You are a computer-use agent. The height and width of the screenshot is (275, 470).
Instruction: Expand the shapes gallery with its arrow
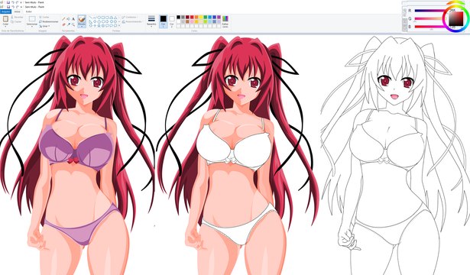(x=119, y=25)
